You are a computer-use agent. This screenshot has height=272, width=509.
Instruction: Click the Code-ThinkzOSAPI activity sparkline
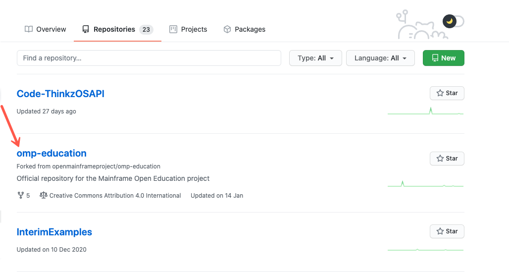click(x=426, y=111)
